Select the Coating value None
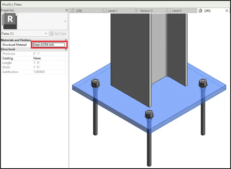The width and height of the screenshot is (231, 169). [37, 58]
